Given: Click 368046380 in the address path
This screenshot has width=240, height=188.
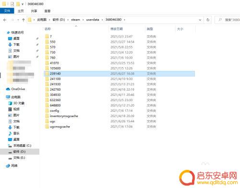Looking at the screenshot, I should coord(113,20).
